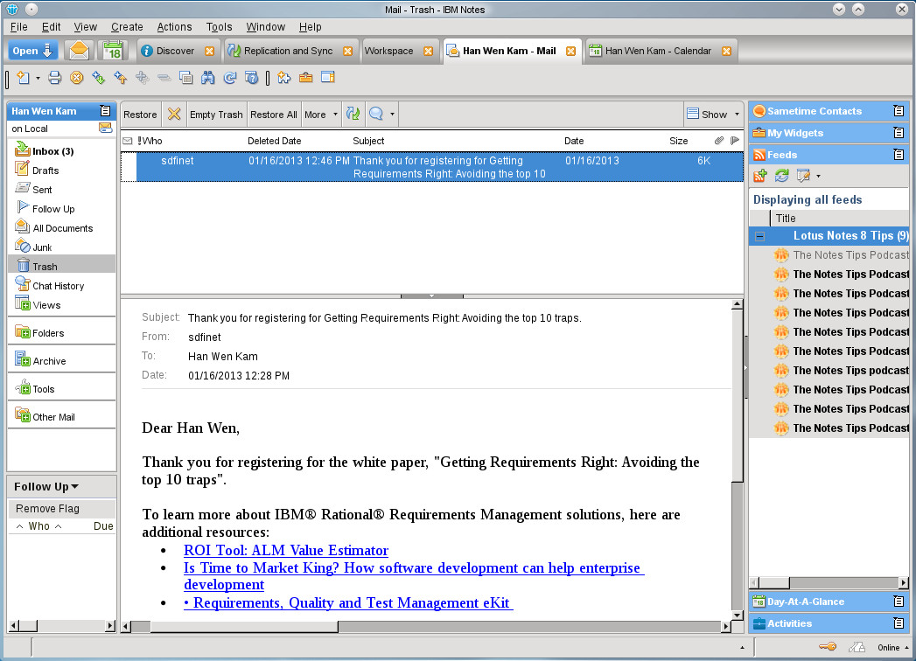The image size is (916, 661).
Task: Open Calendar shortcut icon
Action: pyautogui.click(x=113, y=51)
